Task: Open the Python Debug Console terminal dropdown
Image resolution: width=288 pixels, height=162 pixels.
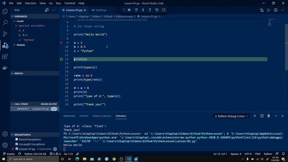Action: click(231, 116)
